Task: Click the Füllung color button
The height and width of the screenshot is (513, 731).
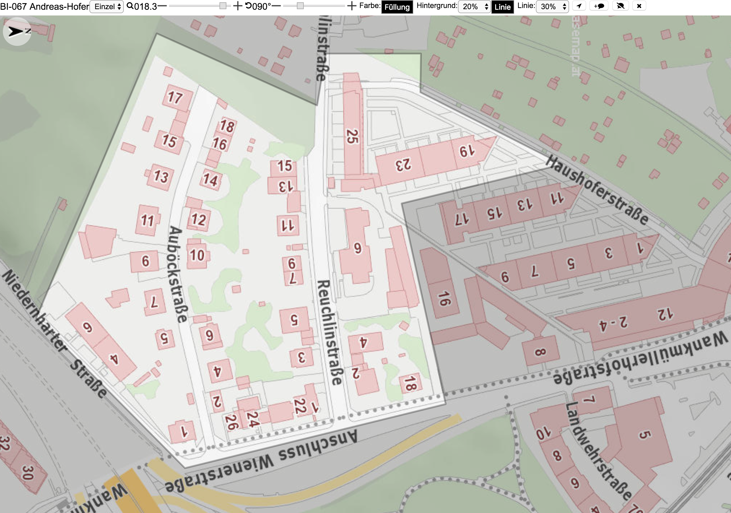Action: tap(397, 7)
